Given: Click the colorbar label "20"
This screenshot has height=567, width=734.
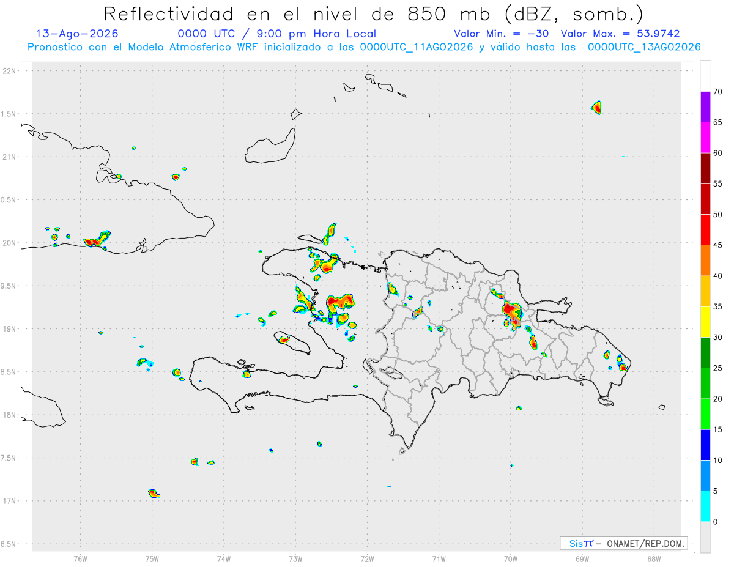Looking at the screenshot, I should click(x=718, y=399).
